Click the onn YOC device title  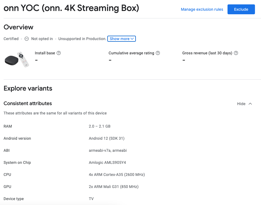71,8
